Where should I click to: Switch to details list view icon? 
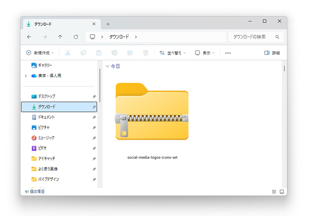pyautogui.click(x=274, y=192)
